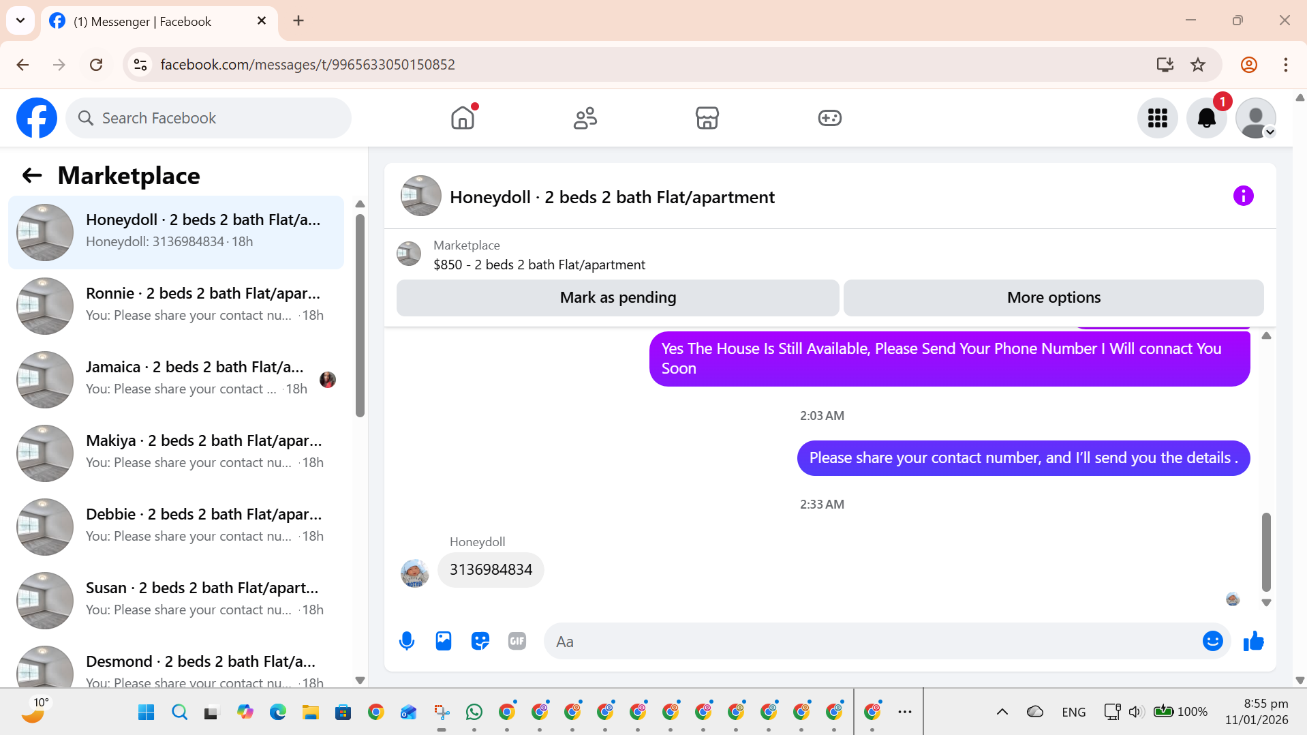The image size is (1307, 735).
Task: Open WhatsApp from the taskbar
Action: point(474,712)
